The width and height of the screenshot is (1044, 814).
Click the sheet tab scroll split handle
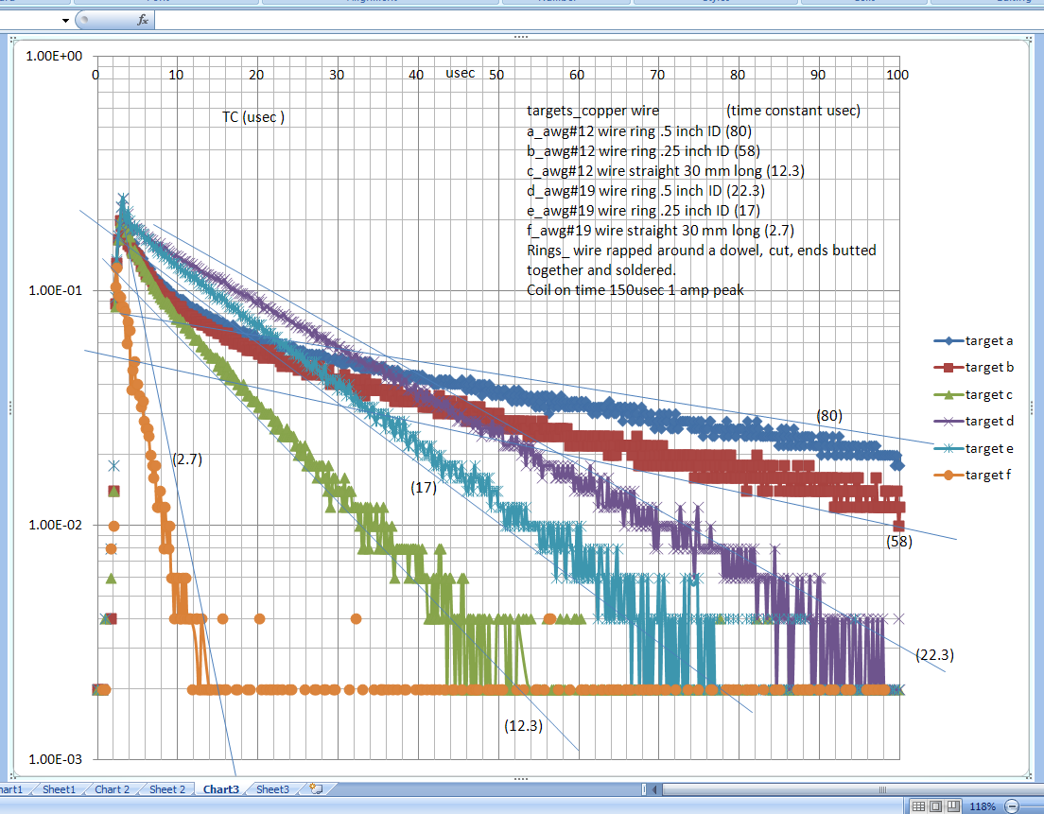point(644,790)
